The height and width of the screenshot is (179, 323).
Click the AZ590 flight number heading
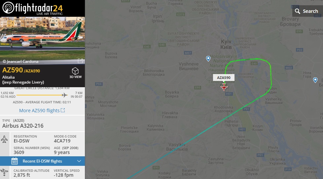coord(12,70)
